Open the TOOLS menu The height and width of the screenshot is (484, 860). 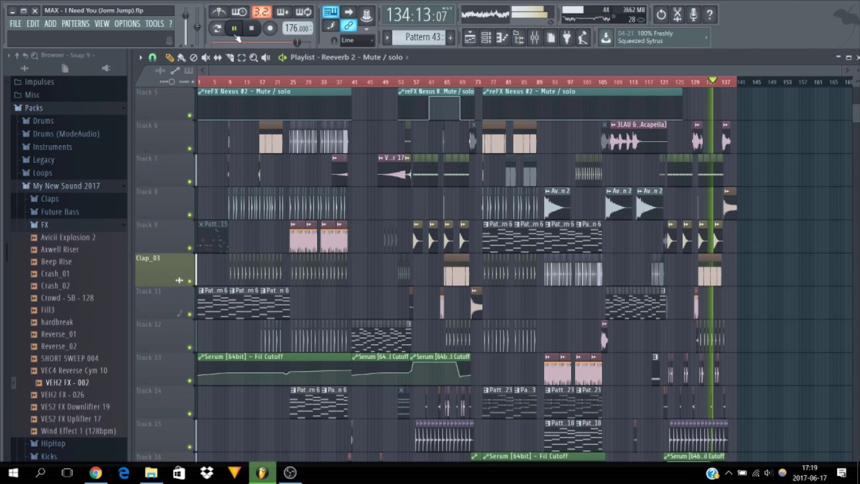(155, 24)
